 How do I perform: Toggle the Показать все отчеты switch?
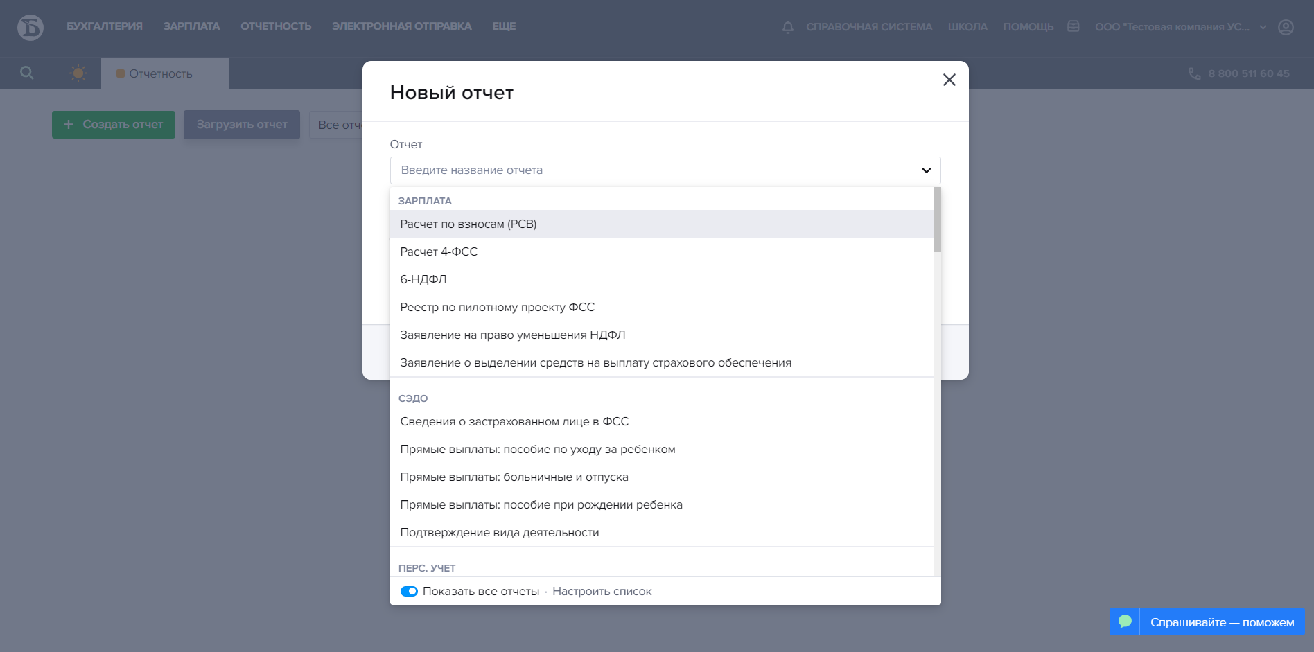tap(409, 591)
